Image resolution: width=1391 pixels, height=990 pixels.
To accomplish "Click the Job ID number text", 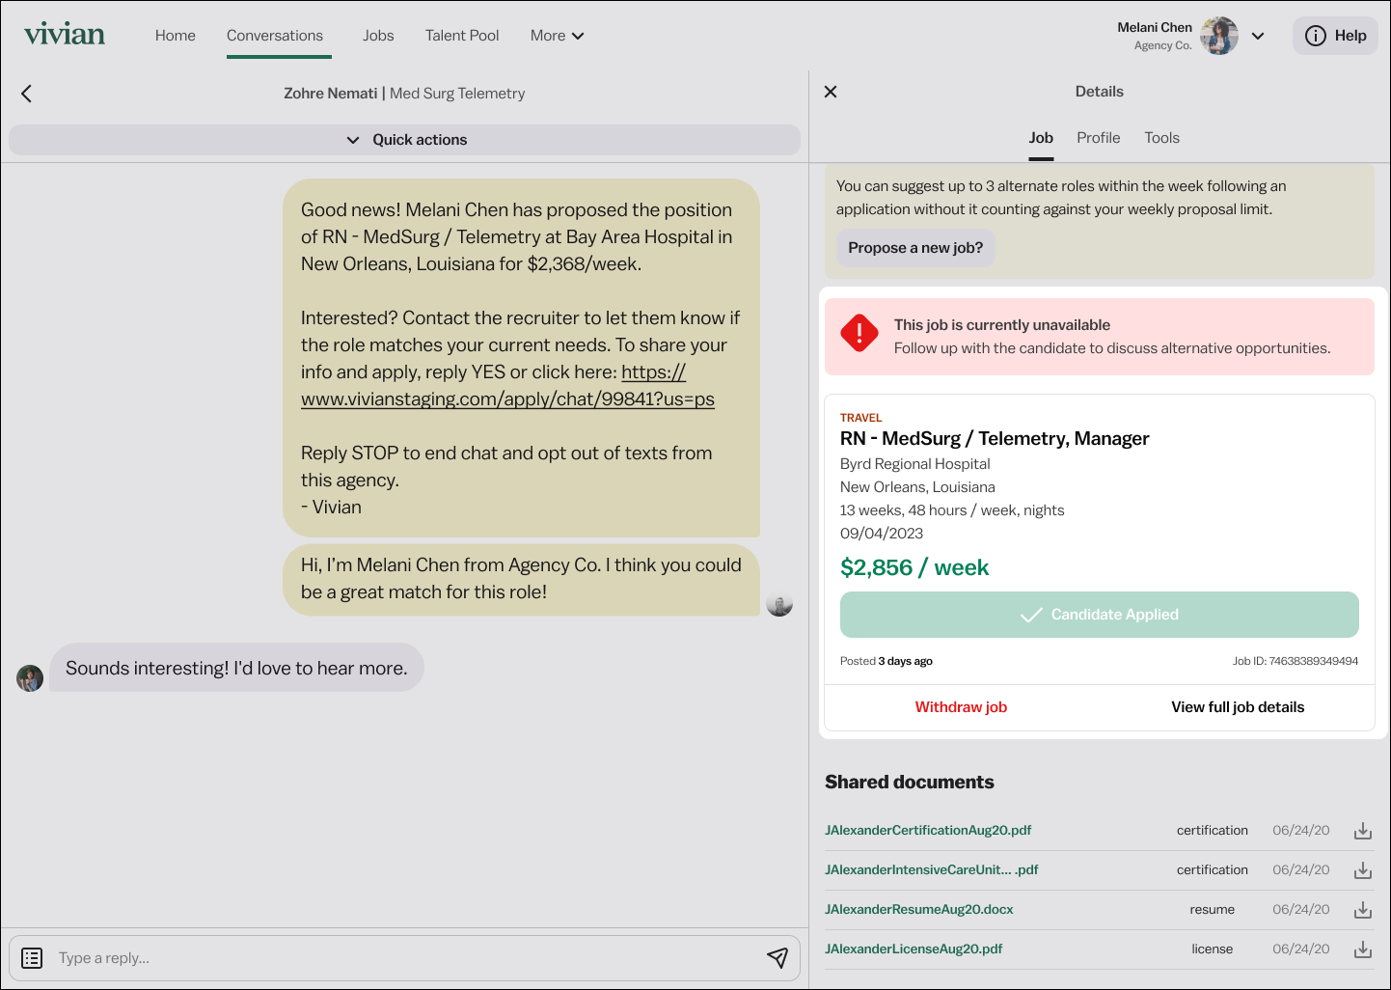I will [x=1296, y=661].
